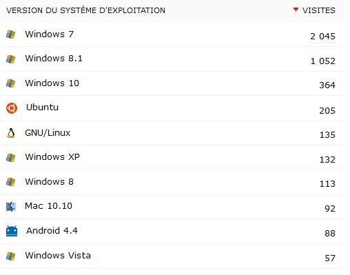Select the Ubuntu row label

[42, 108]
